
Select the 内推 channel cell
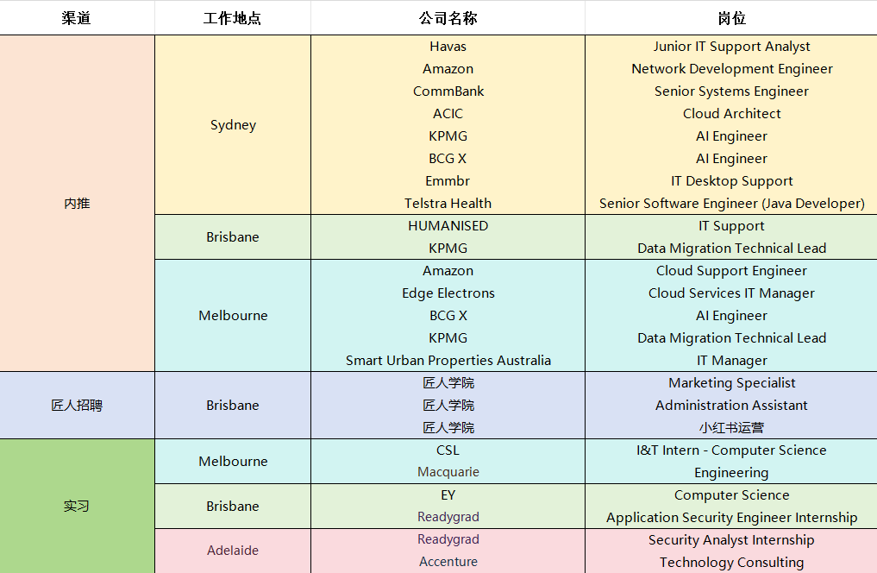[x=78, y=203]
